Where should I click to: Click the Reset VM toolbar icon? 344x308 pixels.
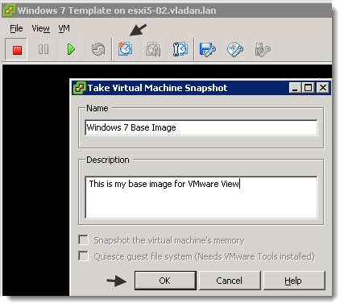click(x=98, y=49)
